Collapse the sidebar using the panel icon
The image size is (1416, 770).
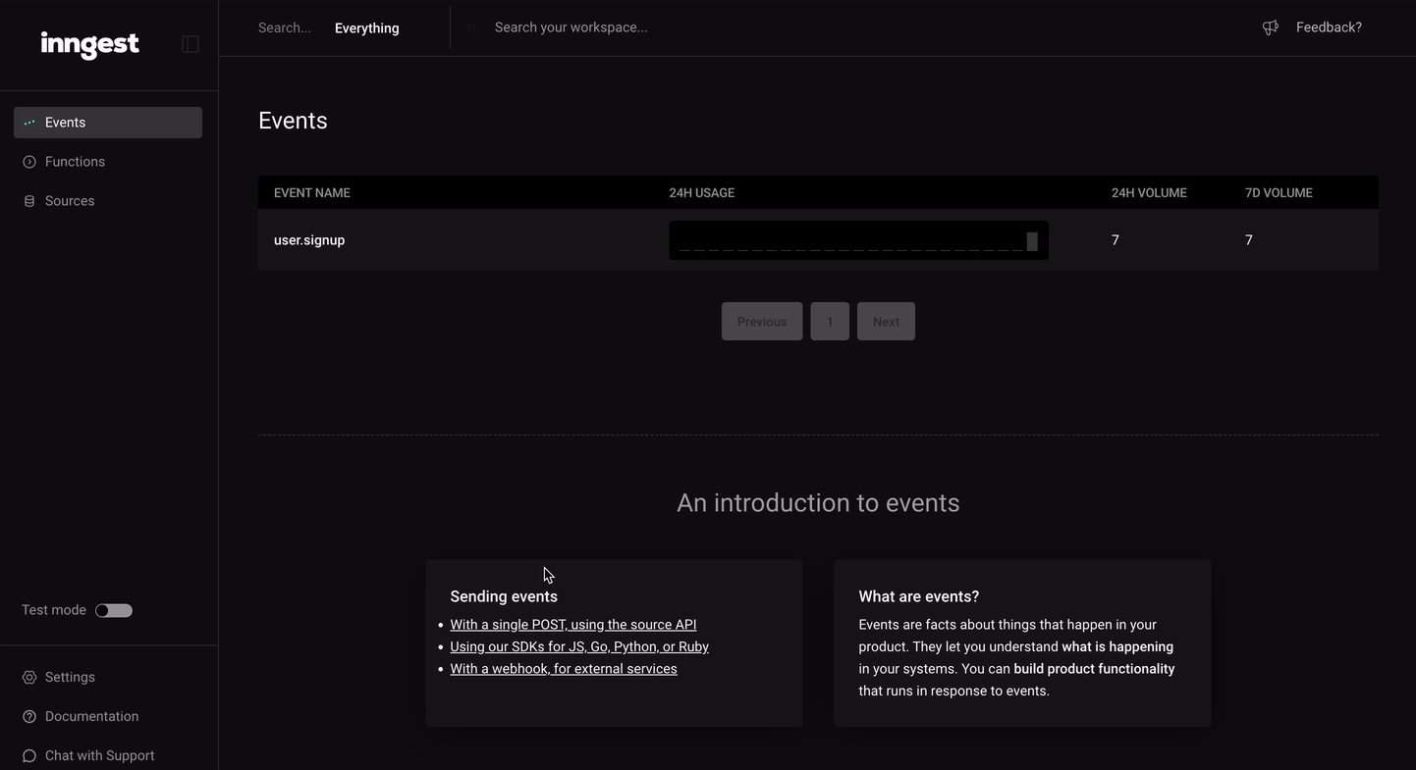click(x=190, y=43)
